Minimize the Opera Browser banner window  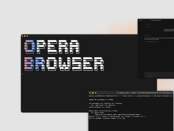click(x=25, y=36)
